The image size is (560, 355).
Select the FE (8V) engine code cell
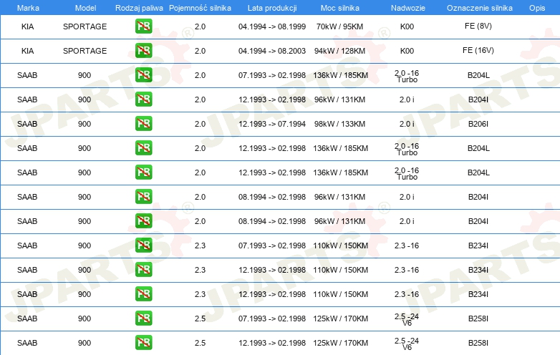(478, 26)
